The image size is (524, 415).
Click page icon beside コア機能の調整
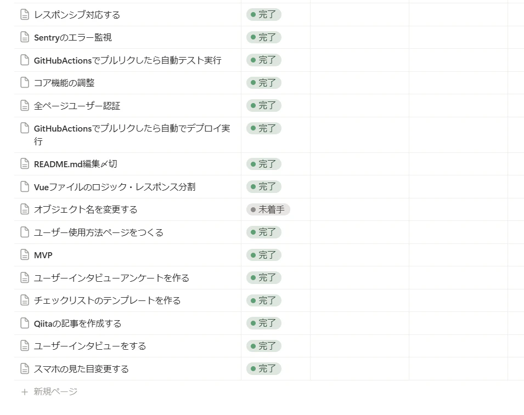tap(25, 83)
